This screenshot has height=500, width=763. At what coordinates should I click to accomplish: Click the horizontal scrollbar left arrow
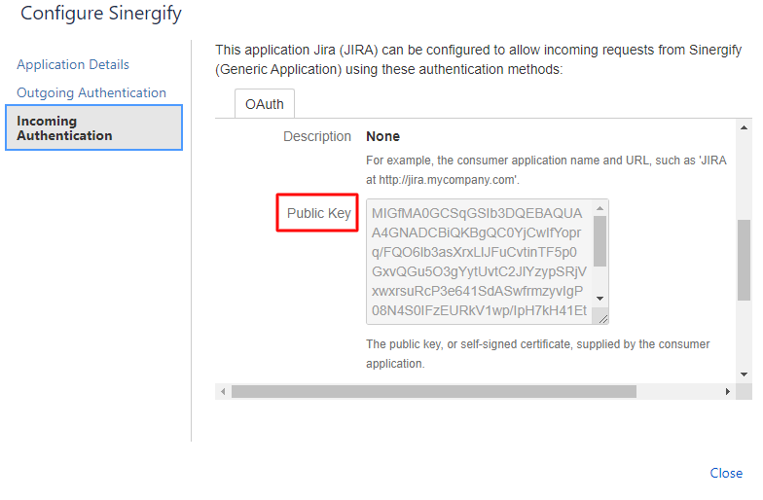(x=223, y=391)
